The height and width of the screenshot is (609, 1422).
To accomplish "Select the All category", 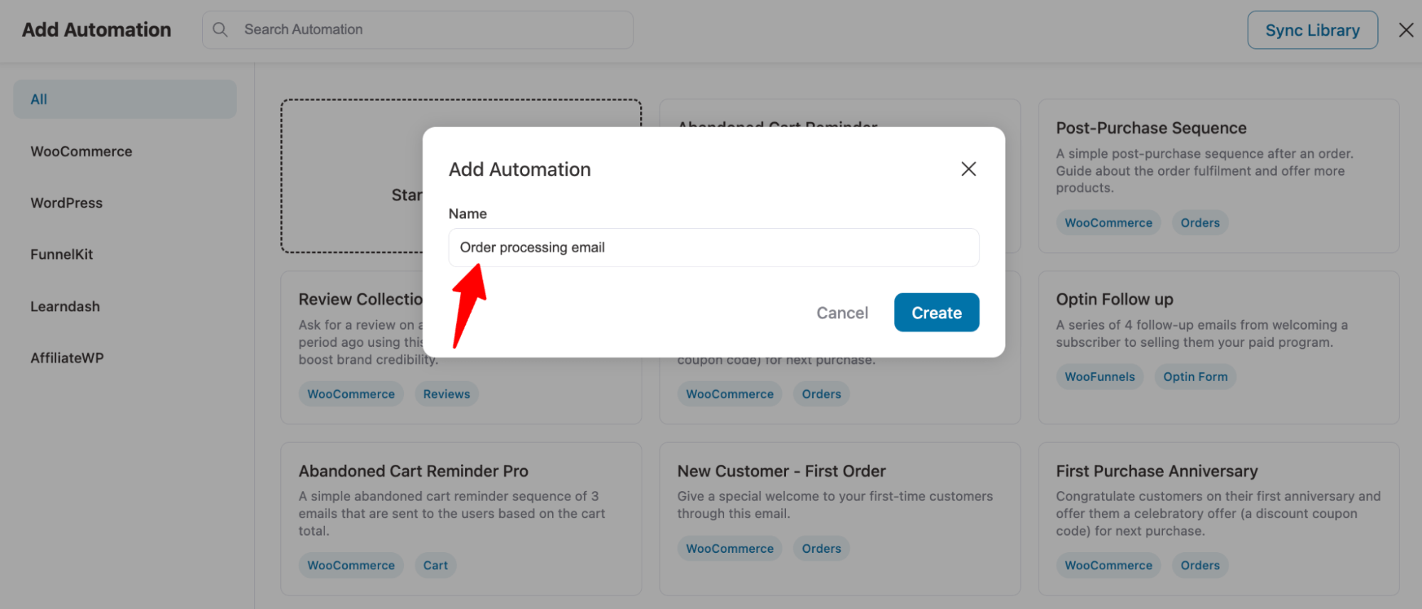I will [124, 99].
